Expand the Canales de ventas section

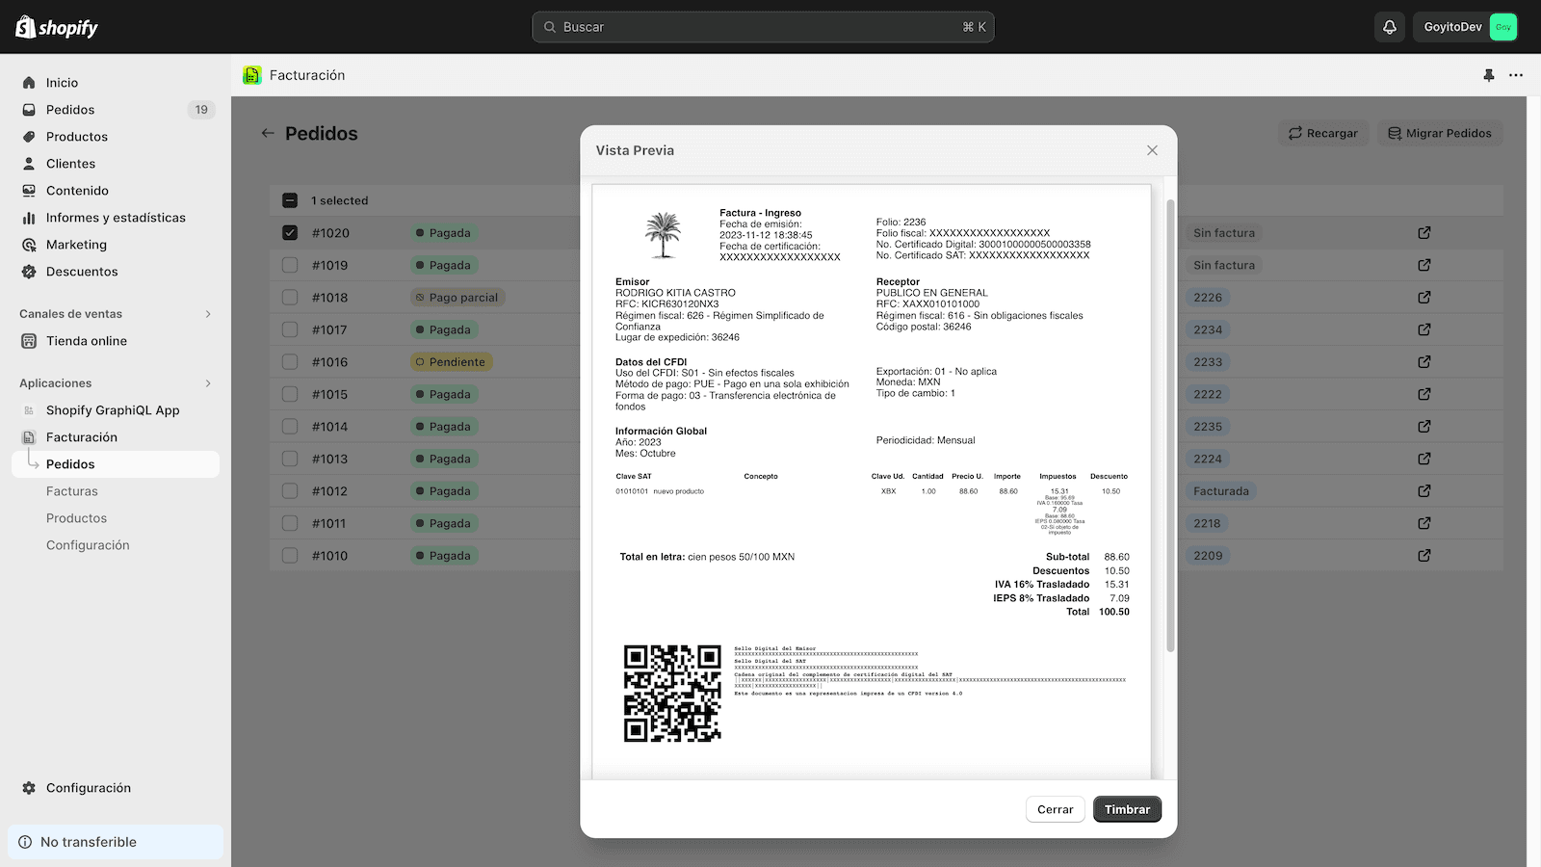pos(207,314)
